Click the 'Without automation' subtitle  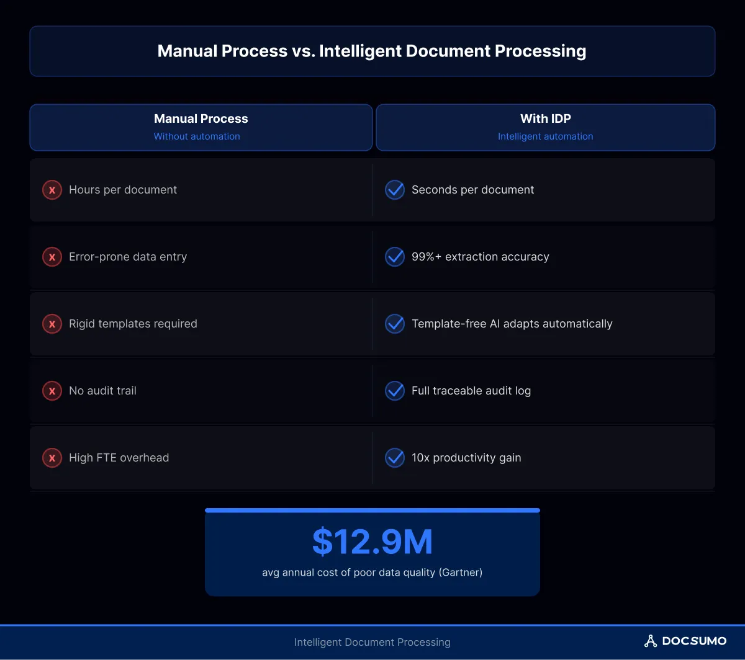click(x=197, y=136)
